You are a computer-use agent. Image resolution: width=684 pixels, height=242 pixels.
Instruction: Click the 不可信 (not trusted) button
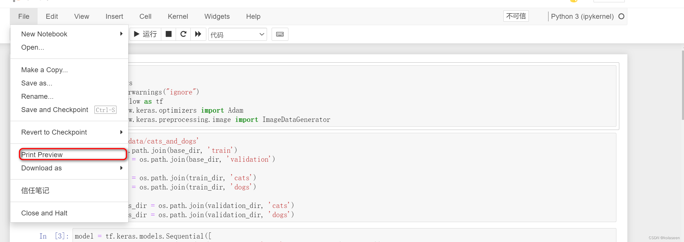(516, 16)
